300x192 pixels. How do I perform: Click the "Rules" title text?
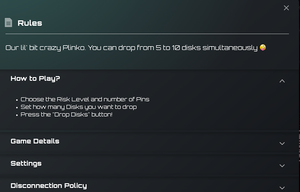[30, 23]
